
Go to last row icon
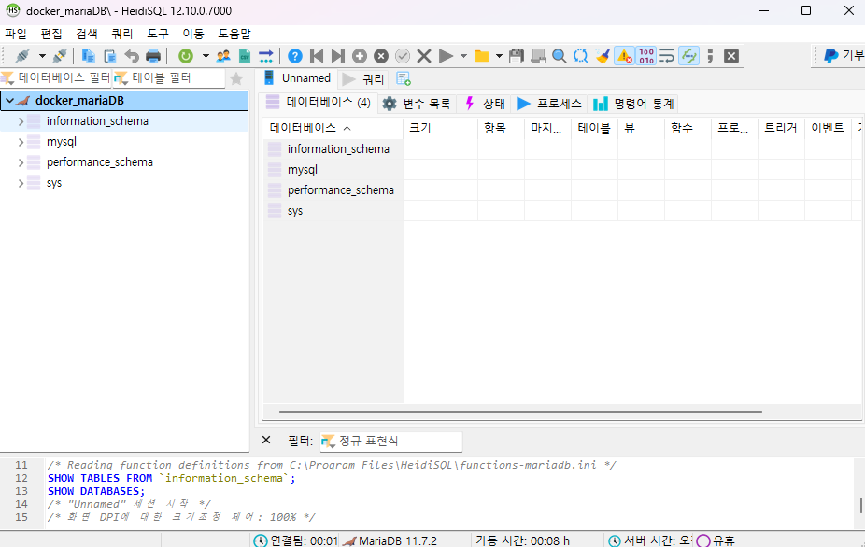(x=337, y=56)
